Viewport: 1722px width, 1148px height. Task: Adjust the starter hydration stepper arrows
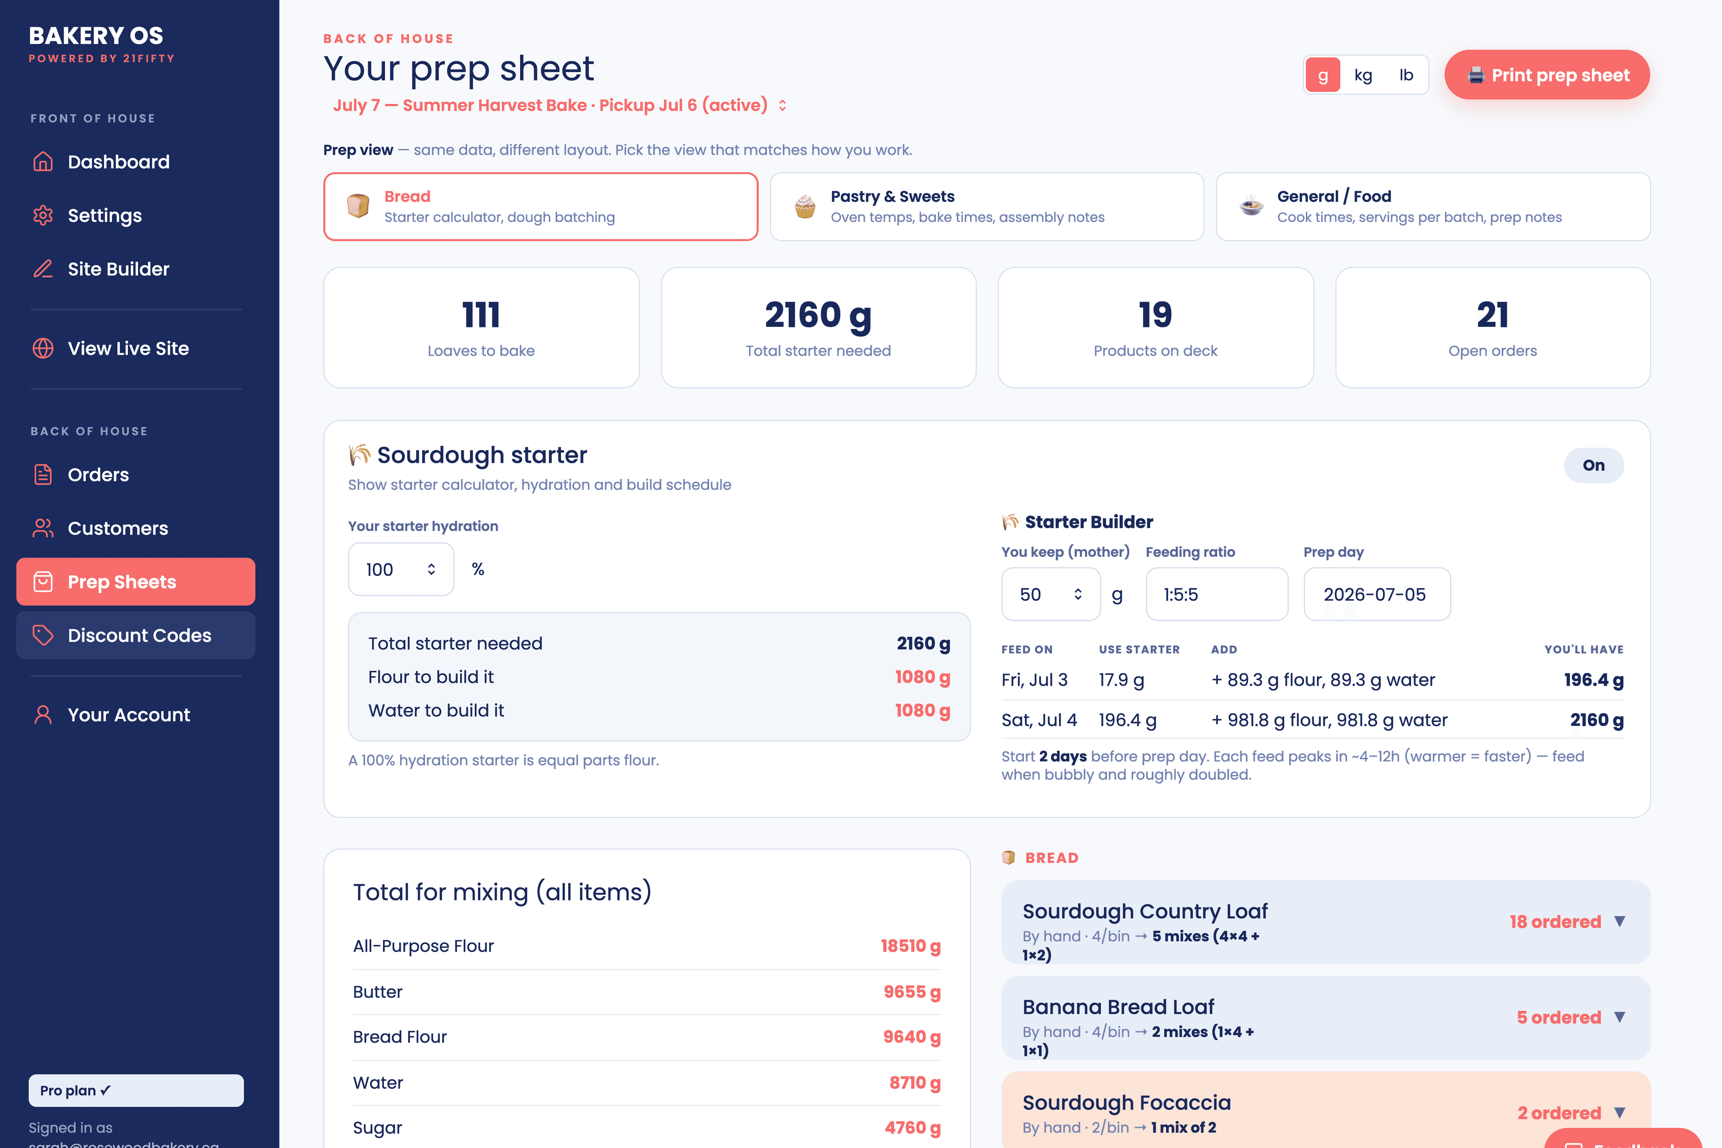(431, 570)
